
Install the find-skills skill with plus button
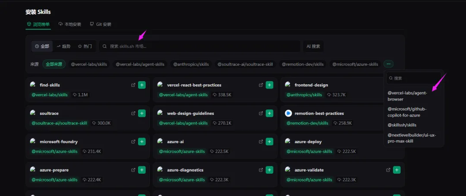point(142,85)
